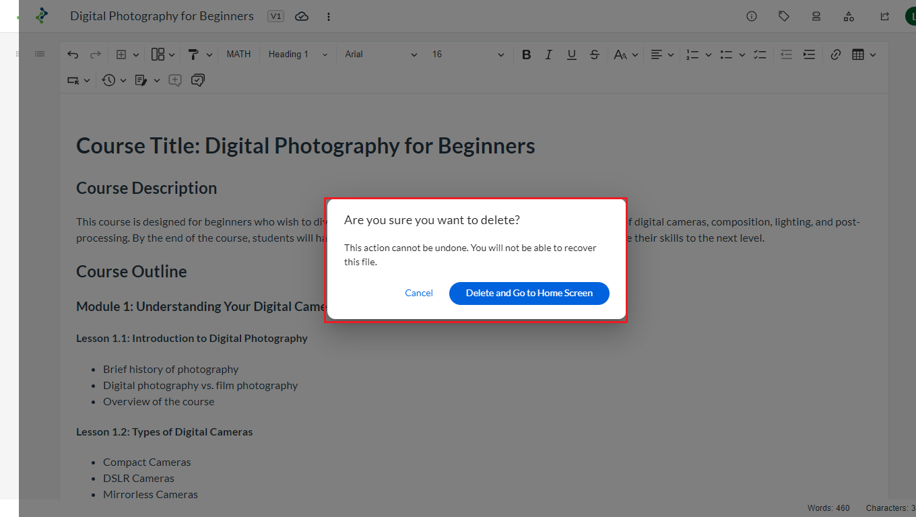Open the three-dot more options menu
This screenshot has width=916, height=517.
click(x=329, y=16)
